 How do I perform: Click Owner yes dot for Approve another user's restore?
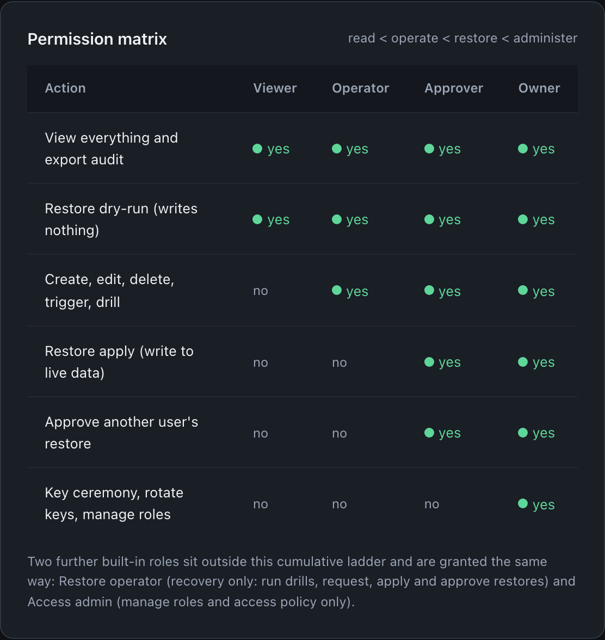pyautogui.click(x=523, y=433)
